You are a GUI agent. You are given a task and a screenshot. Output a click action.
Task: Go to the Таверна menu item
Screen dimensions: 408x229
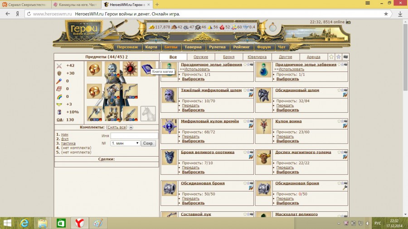point(193,47)
